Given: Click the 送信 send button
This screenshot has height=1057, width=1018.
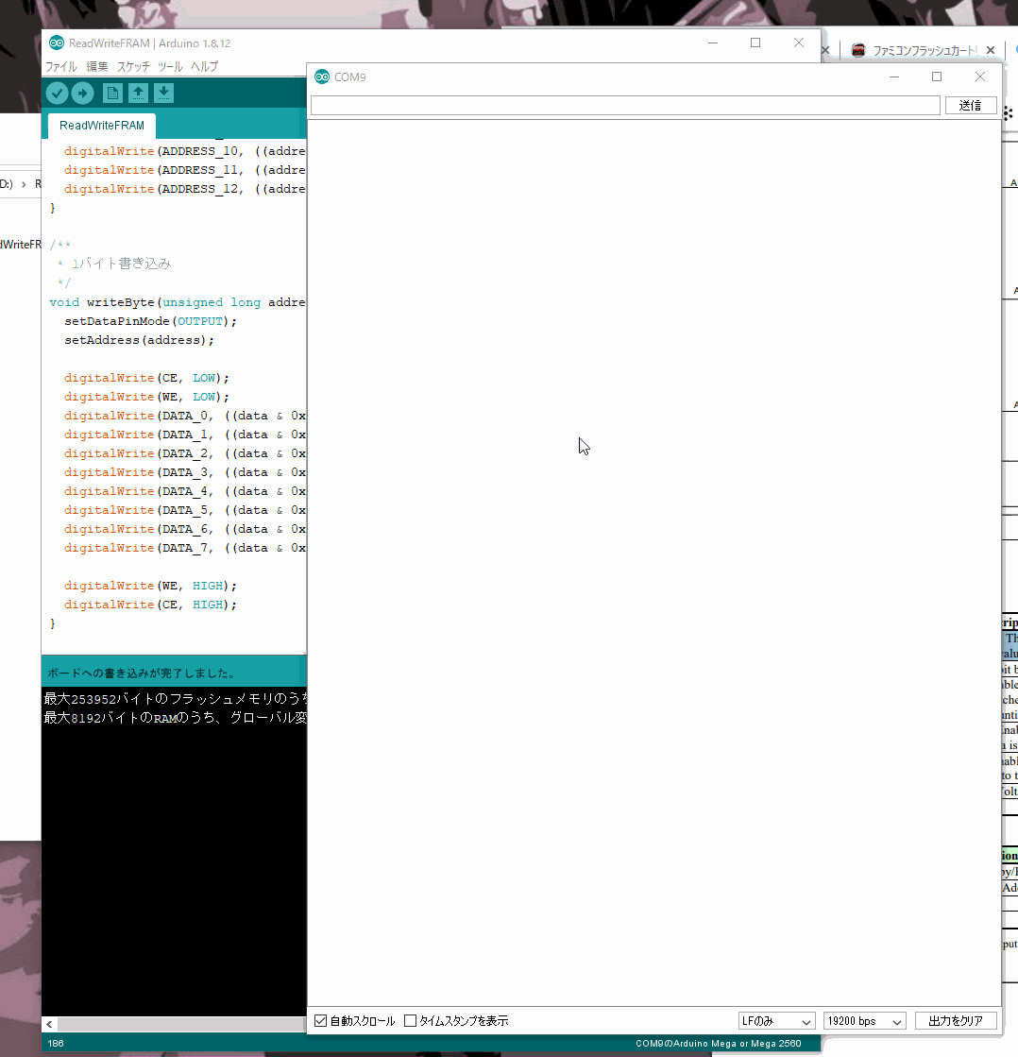Looking at the screenshot, I should click(x=970, y=105).
